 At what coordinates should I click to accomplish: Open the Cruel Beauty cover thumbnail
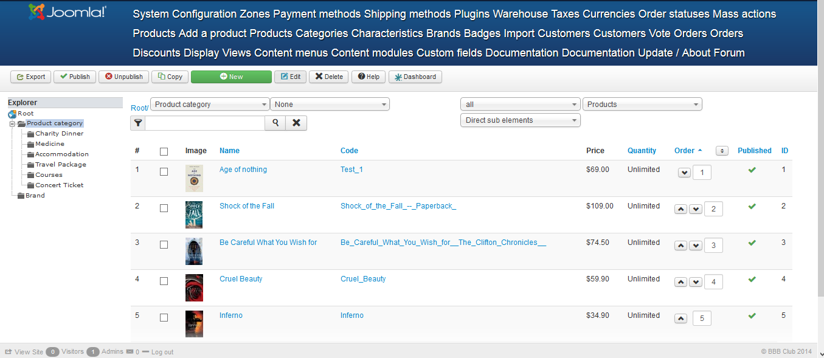pos(194,288)
